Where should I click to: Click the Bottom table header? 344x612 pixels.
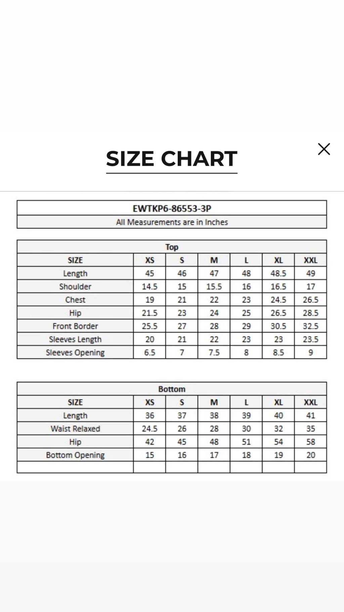point(172,389)
